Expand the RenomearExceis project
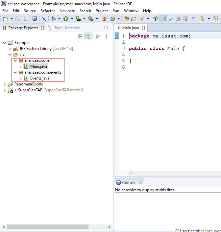221x232 pixels. click(x=5, y=84)
